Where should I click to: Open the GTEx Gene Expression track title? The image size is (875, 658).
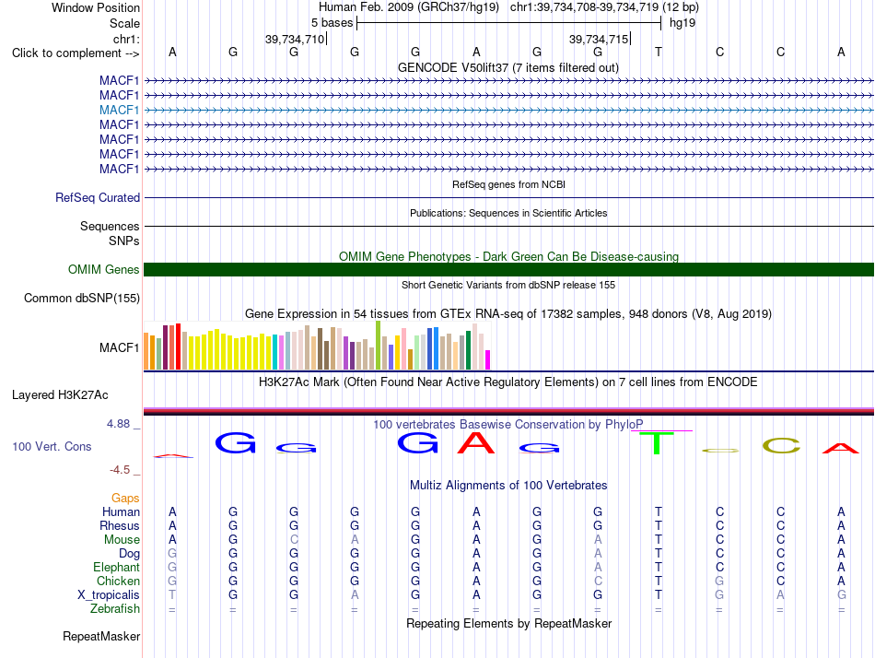tap(507, 314)
